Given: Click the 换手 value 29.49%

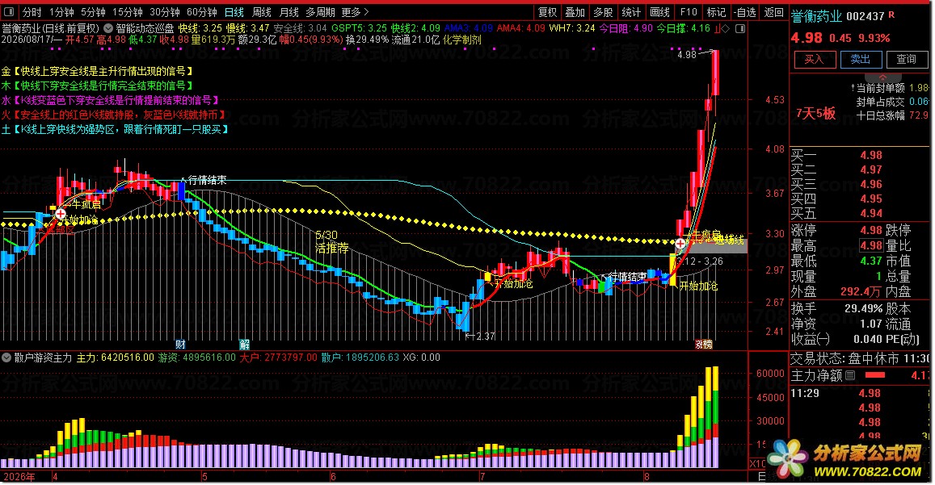Looking at the screenshot, I should tap(863, 308).
